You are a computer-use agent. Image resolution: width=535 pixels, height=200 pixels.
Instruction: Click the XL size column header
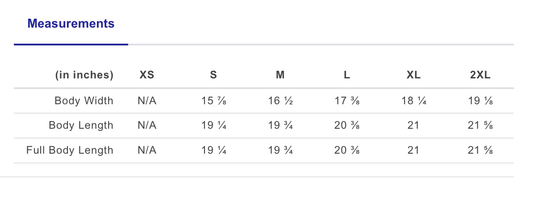pos(414,75)
